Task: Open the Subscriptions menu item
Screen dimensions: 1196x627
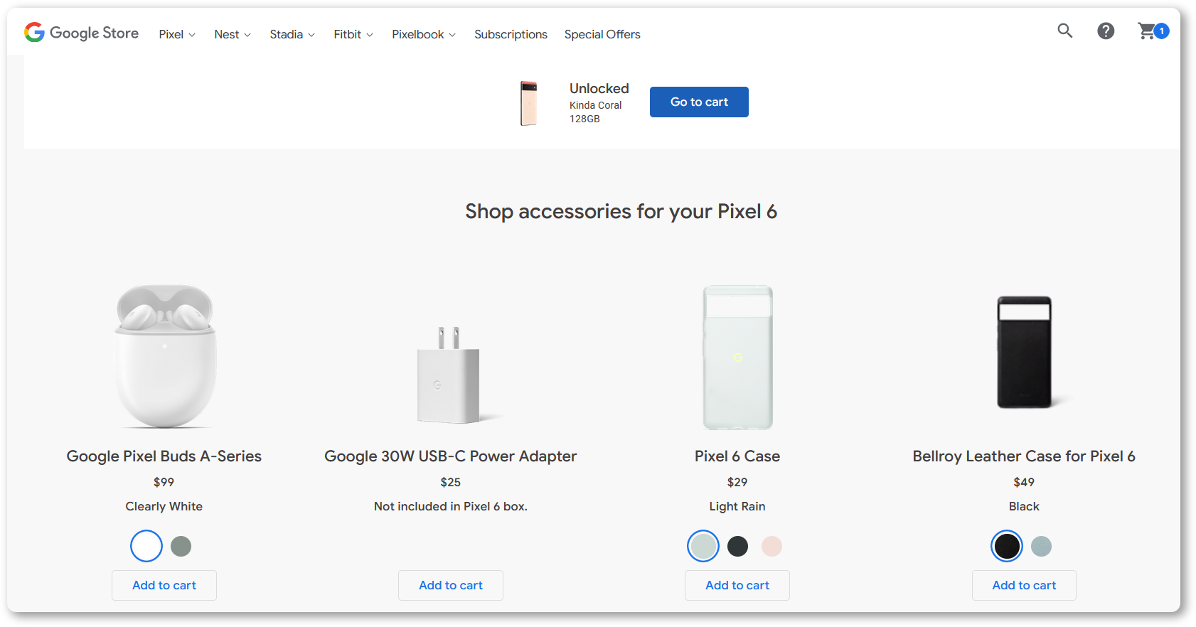Action: [511, 34]
